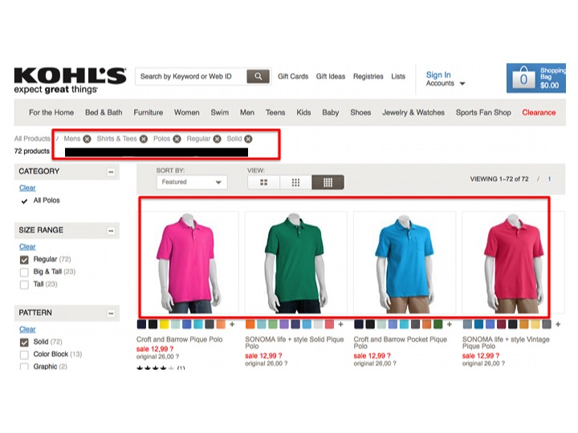Viewport: 578px width, 433px height.
Task: Remove the Polos filter tag
Action: [177, 139]
